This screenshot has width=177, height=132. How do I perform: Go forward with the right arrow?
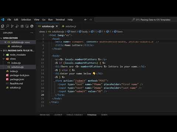(90, 19)
